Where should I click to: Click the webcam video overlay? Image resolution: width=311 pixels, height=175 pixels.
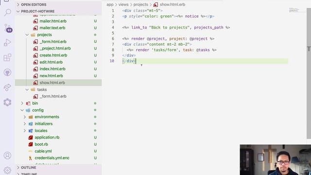click(276, 160)
